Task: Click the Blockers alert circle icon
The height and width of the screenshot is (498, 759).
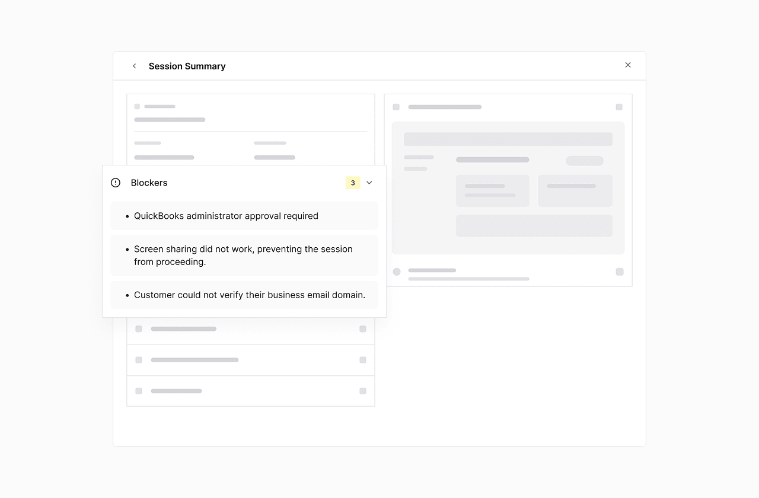Action: (x=116, y=183)
